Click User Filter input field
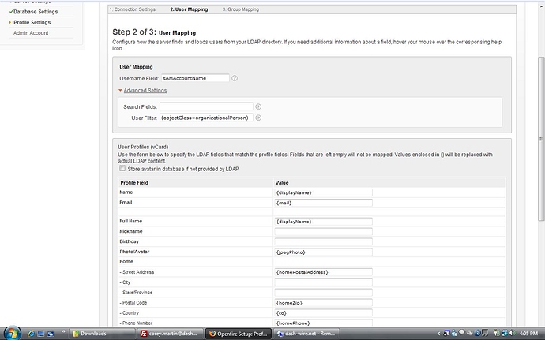 point(206,118)
